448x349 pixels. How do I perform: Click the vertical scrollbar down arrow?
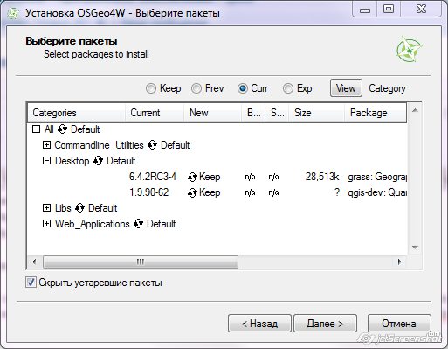tap(415, 248)
